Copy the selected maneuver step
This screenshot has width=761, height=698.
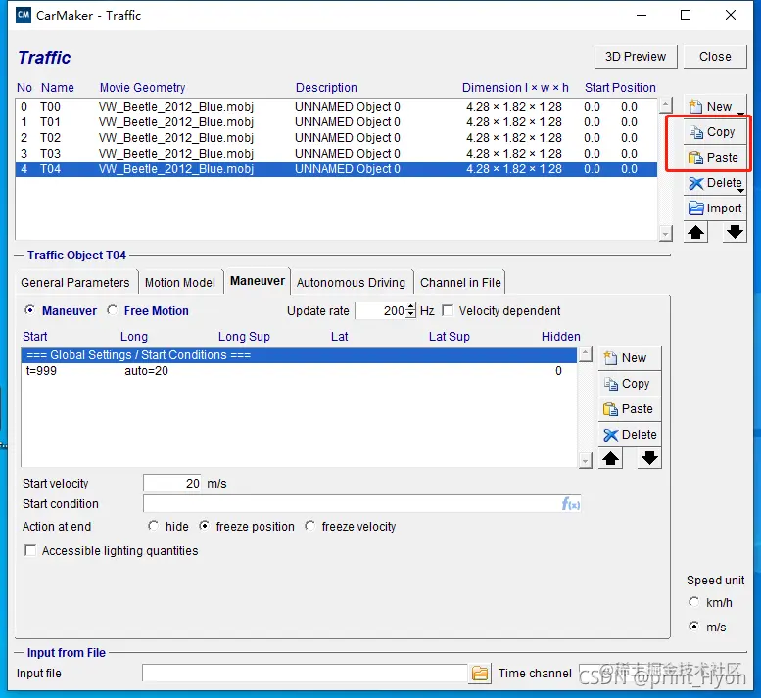[630, 383]
